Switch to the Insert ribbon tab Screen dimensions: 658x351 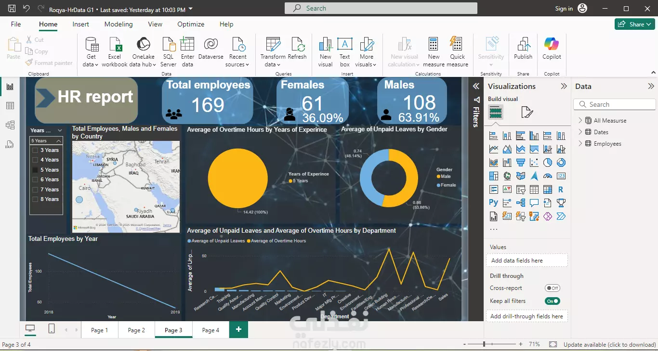[x=80, y=24]
